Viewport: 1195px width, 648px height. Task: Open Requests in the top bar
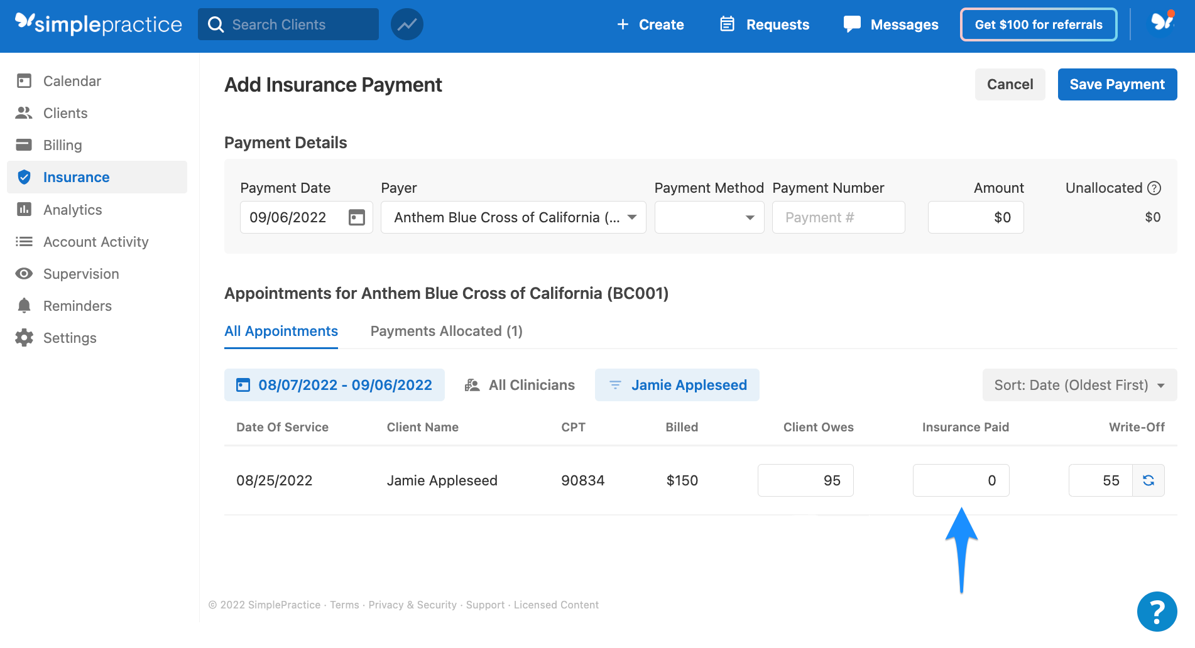[765, 24]
